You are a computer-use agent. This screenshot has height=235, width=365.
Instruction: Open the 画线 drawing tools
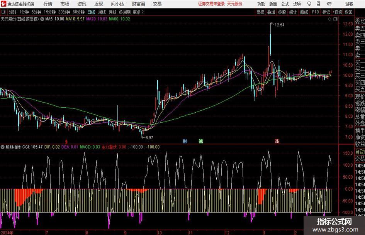point(304,12)
